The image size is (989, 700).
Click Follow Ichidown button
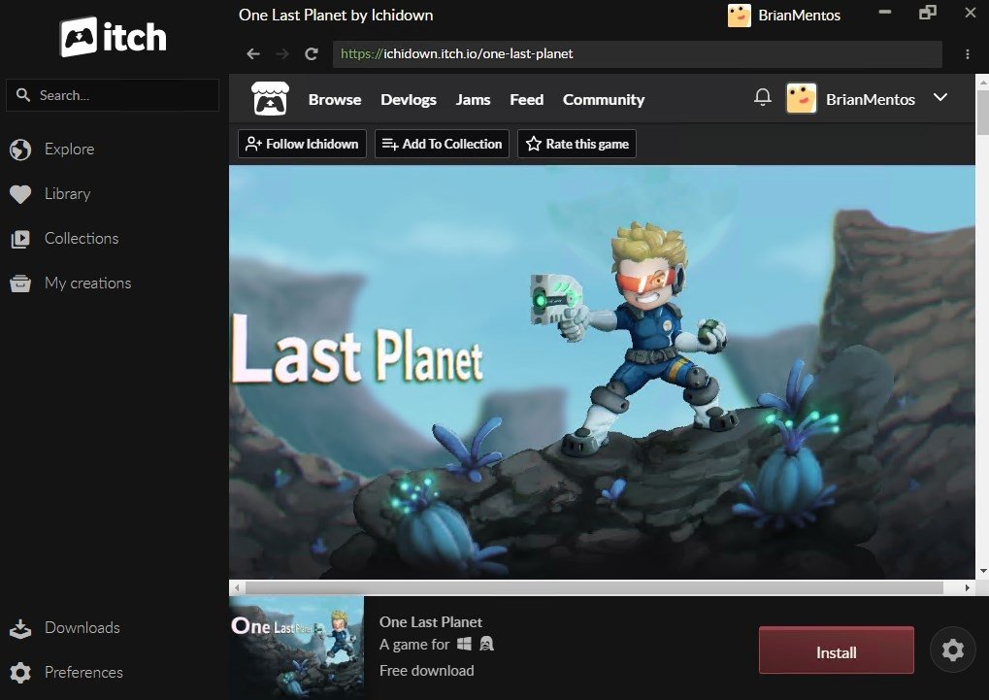click(302, 144)
